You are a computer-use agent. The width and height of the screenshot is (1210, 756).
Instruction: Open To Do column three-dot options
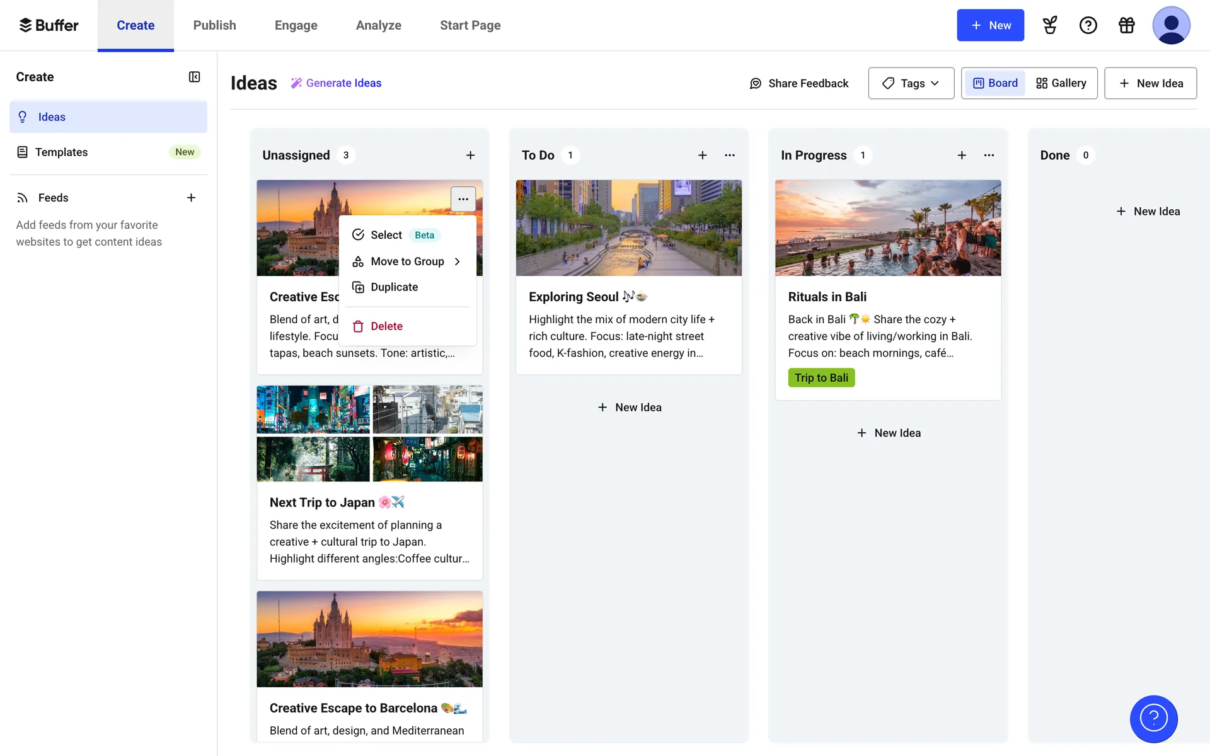(x=730, y=155)
